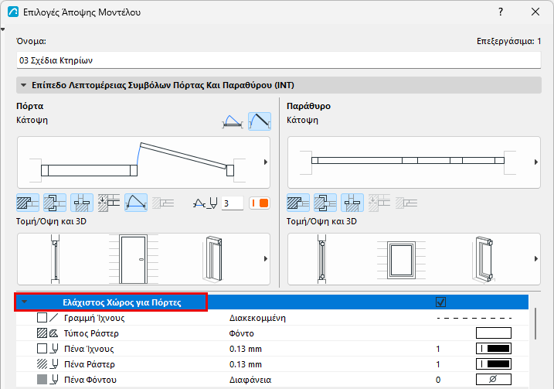Click the Παράθυρο section heading
The width and height of the screenshot is (554, 389).
[309, 106]
